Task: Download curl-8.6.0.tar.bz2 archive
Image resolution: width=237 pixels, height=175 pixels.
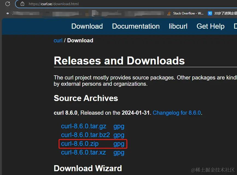Action: pyautogui.click(x=85, y=135)
